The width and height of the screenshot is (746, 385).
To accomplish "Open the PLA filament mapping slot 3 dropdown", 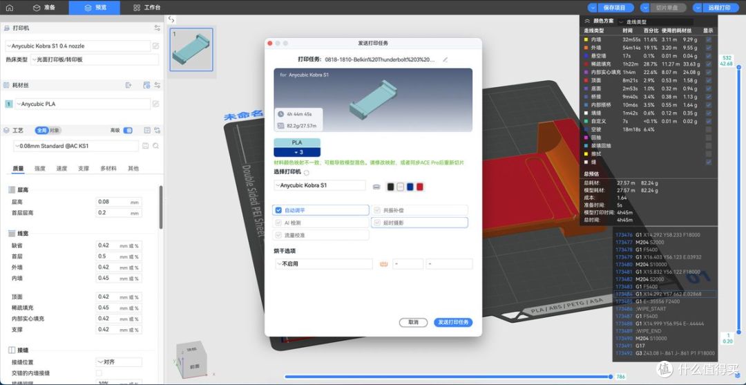I will coord(297,152).
